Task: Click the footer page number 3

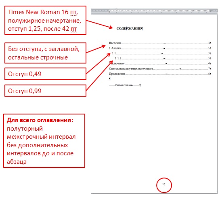Action: [x=163, y=184]
